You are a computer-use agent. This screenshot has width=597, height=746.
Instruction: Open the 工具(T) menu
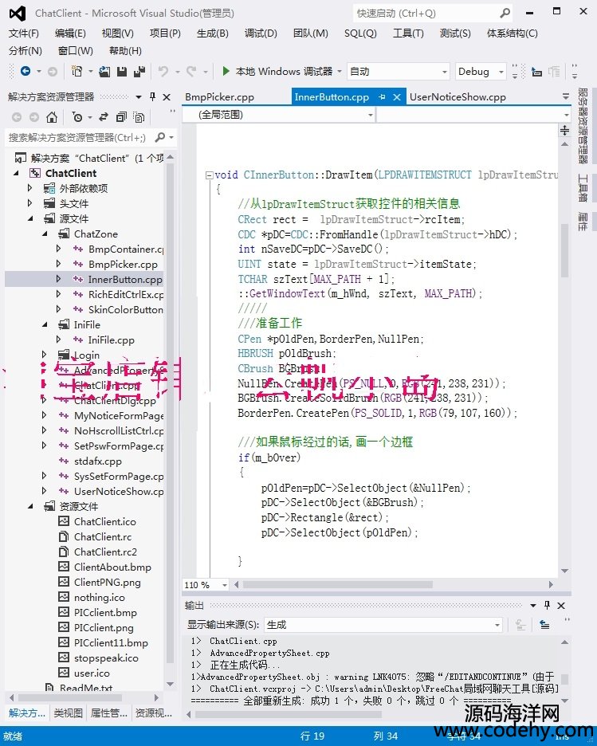click(x=408, y=33)
